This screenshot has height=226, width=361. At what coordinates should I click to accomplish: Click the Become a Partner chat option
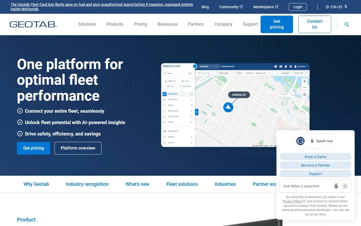[315, 165]
